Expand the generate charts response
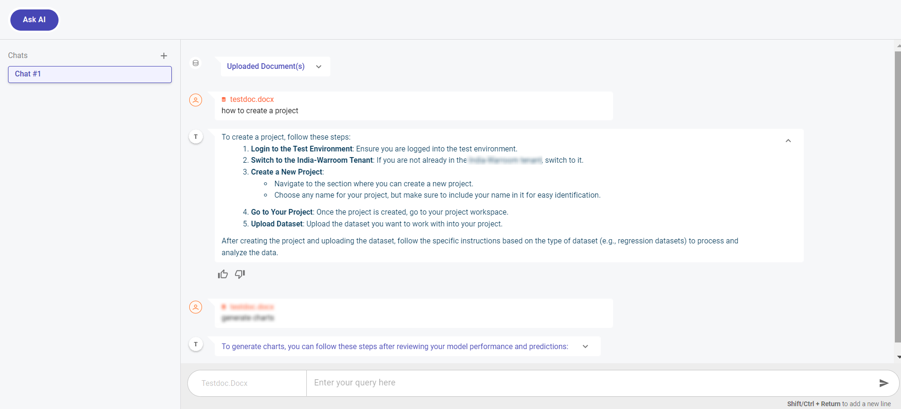The image size is (901, 409). click(585, 347)
